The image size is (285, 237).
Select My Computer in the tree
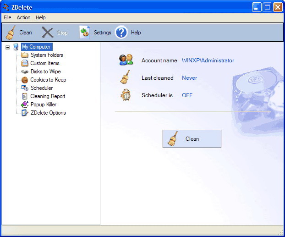click(37, 47)
